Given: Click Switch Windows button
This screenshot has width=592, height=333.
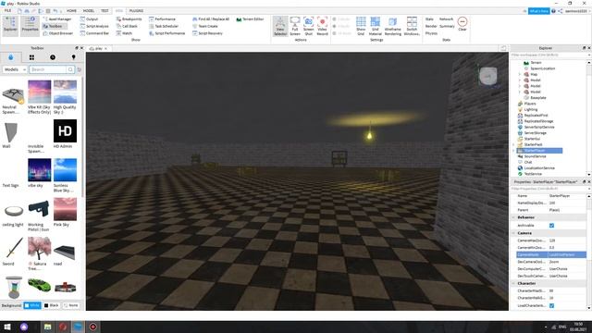Looking at the screenshot, I should (412, 26).
